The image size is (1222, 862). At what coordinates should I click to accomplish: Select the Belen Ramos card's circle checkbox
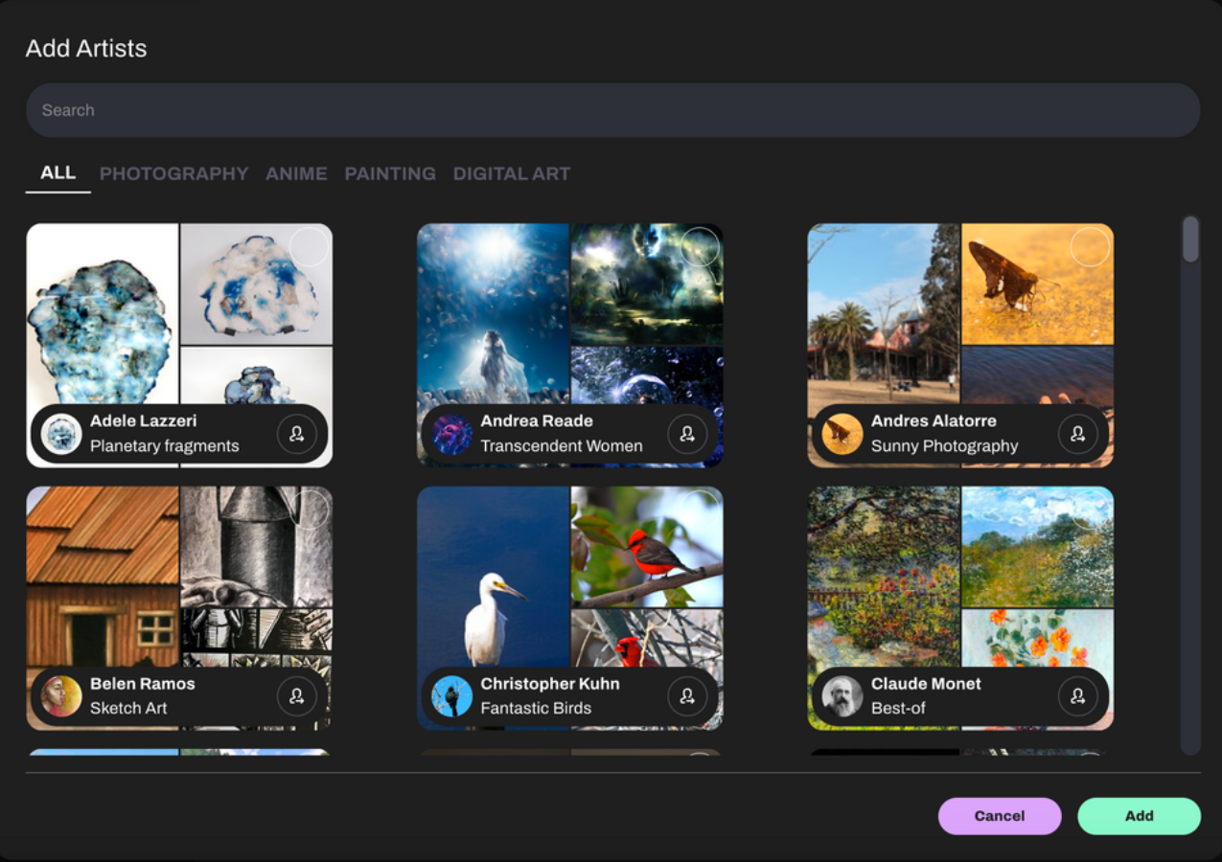pos(309,510)
